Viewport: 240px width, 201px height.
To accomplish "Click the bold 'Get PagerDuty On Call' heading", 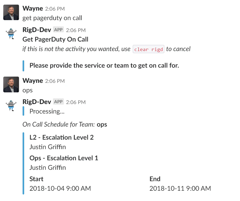I will pos(55,39).
